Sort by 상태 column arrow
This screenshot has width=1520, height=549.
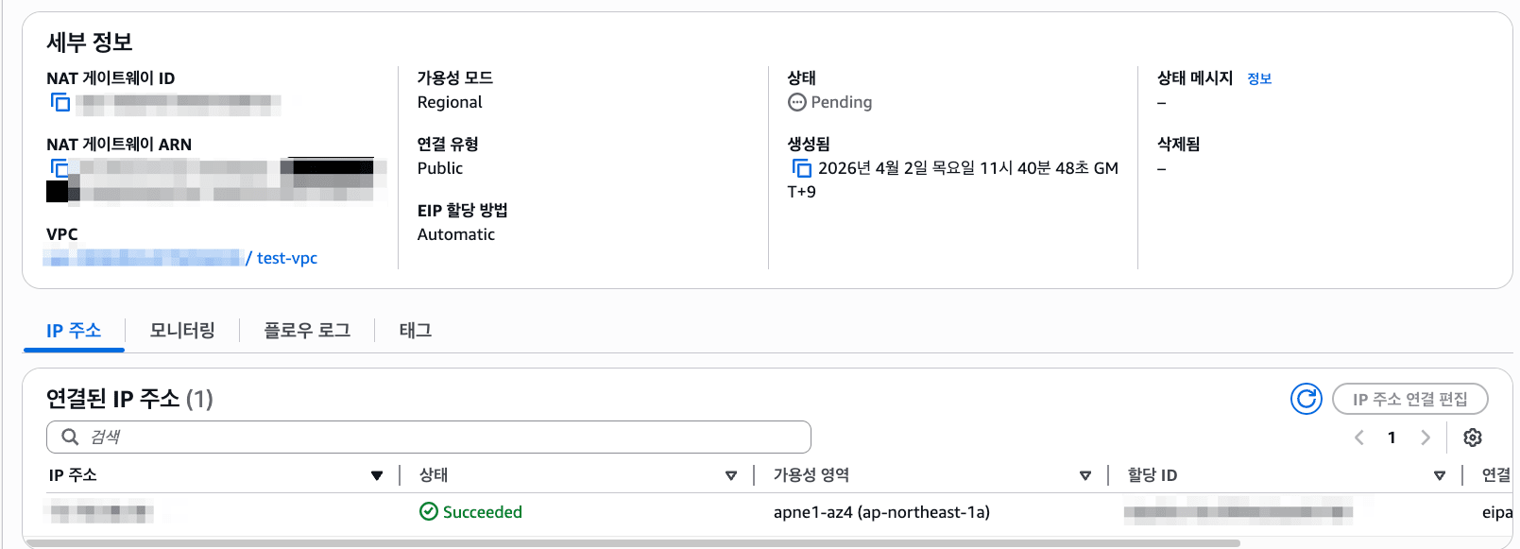[731, 475]
